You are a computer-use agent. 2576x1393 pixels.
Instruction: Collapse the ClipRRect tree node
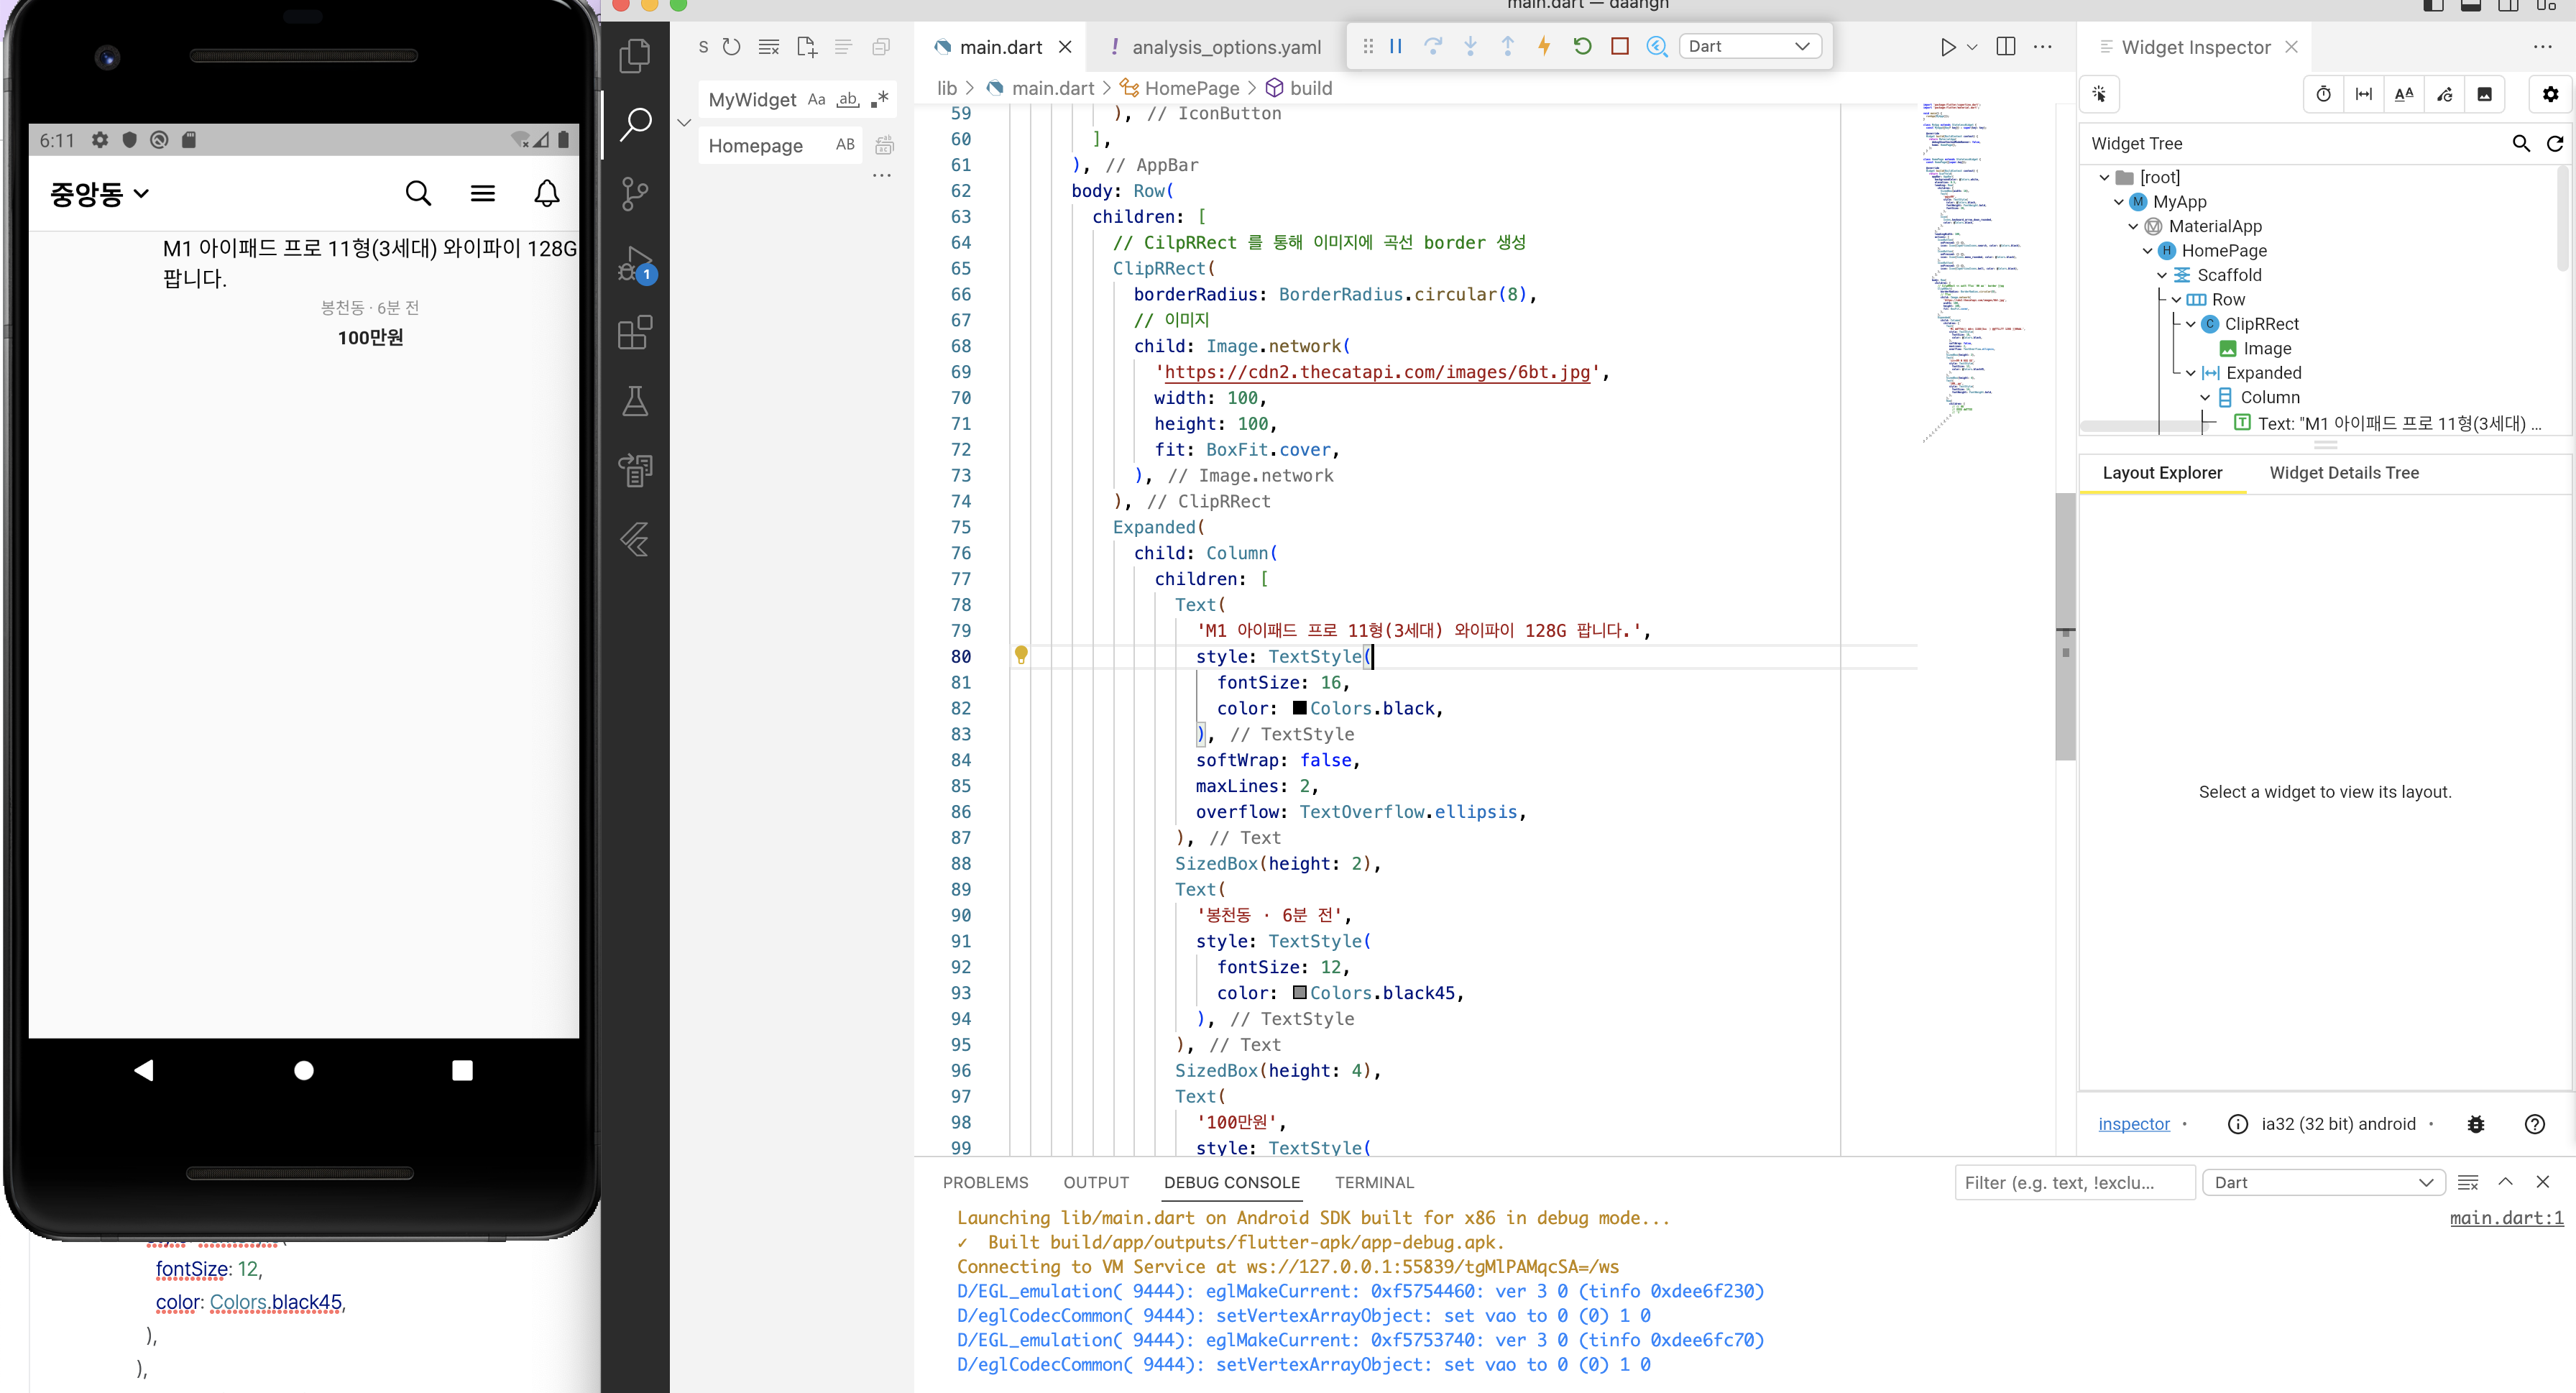coord(2190,325)
